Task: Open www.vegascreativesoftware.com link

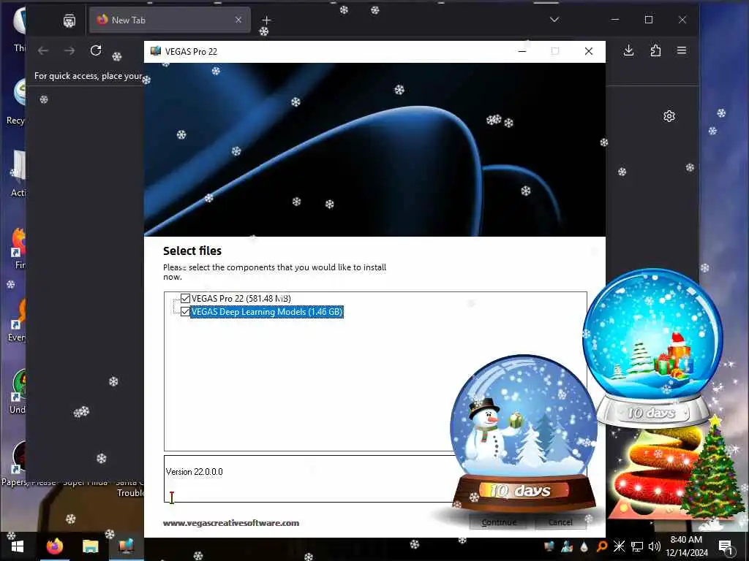Action: pyautogui.click(x=231, y=523)
